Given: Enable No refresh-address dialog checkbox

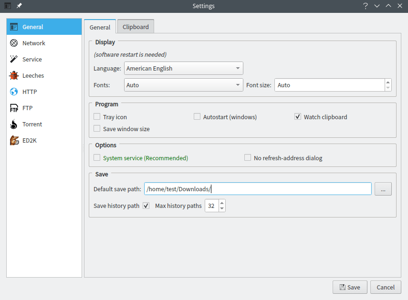Looking at the screenshot, I should click(x=248, y=157).
